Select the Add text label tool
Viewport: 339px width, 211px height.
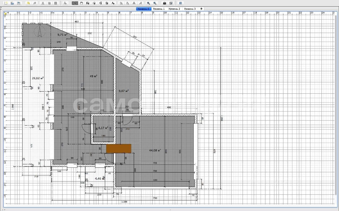coord(113,3)
